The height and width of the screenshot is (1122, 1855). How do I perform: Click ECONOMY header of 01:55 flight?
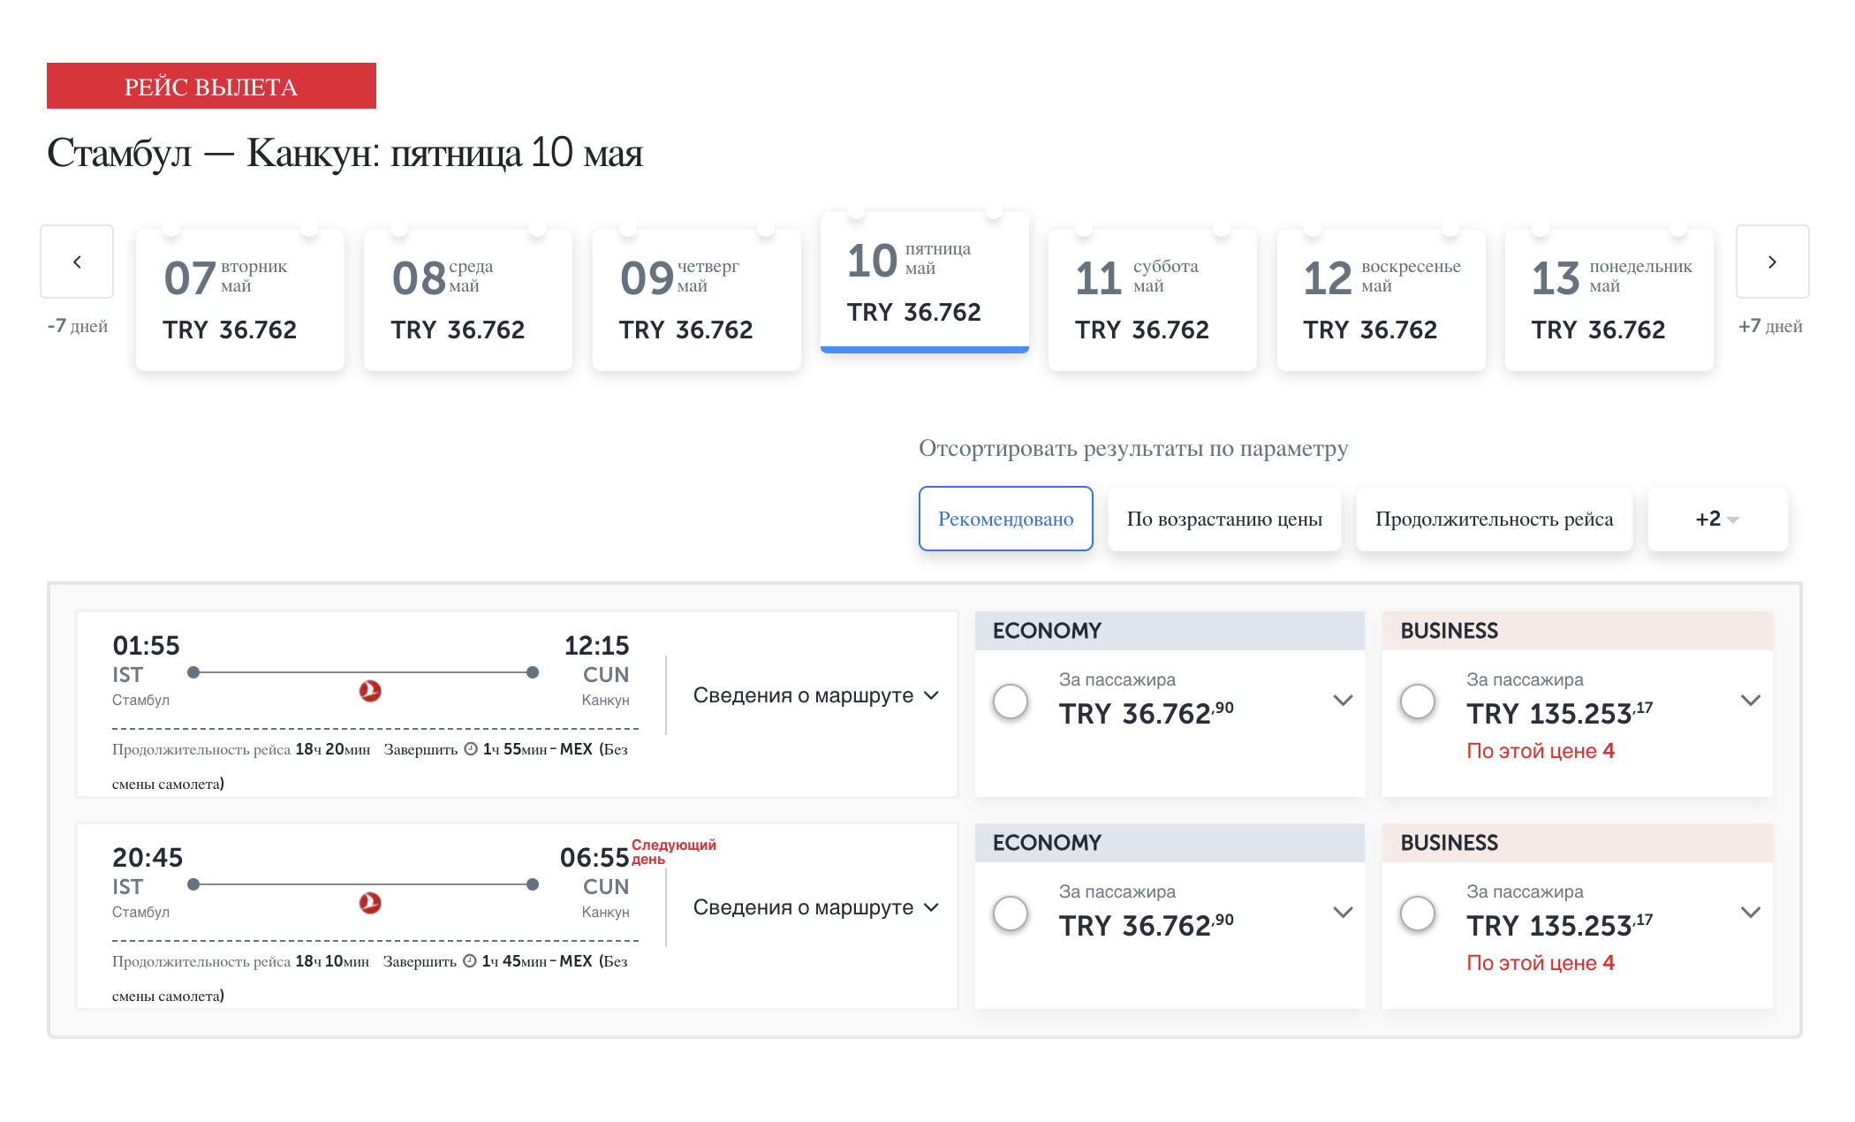point(1170,631)
